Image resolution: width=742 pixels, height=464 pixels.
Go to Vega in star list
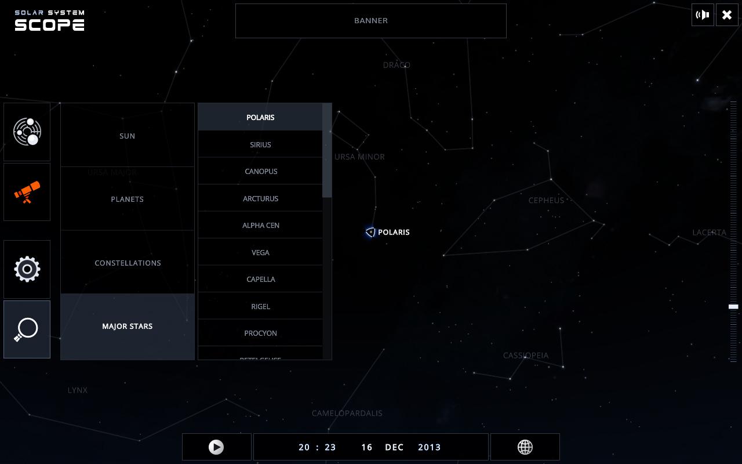coord(260,252)
